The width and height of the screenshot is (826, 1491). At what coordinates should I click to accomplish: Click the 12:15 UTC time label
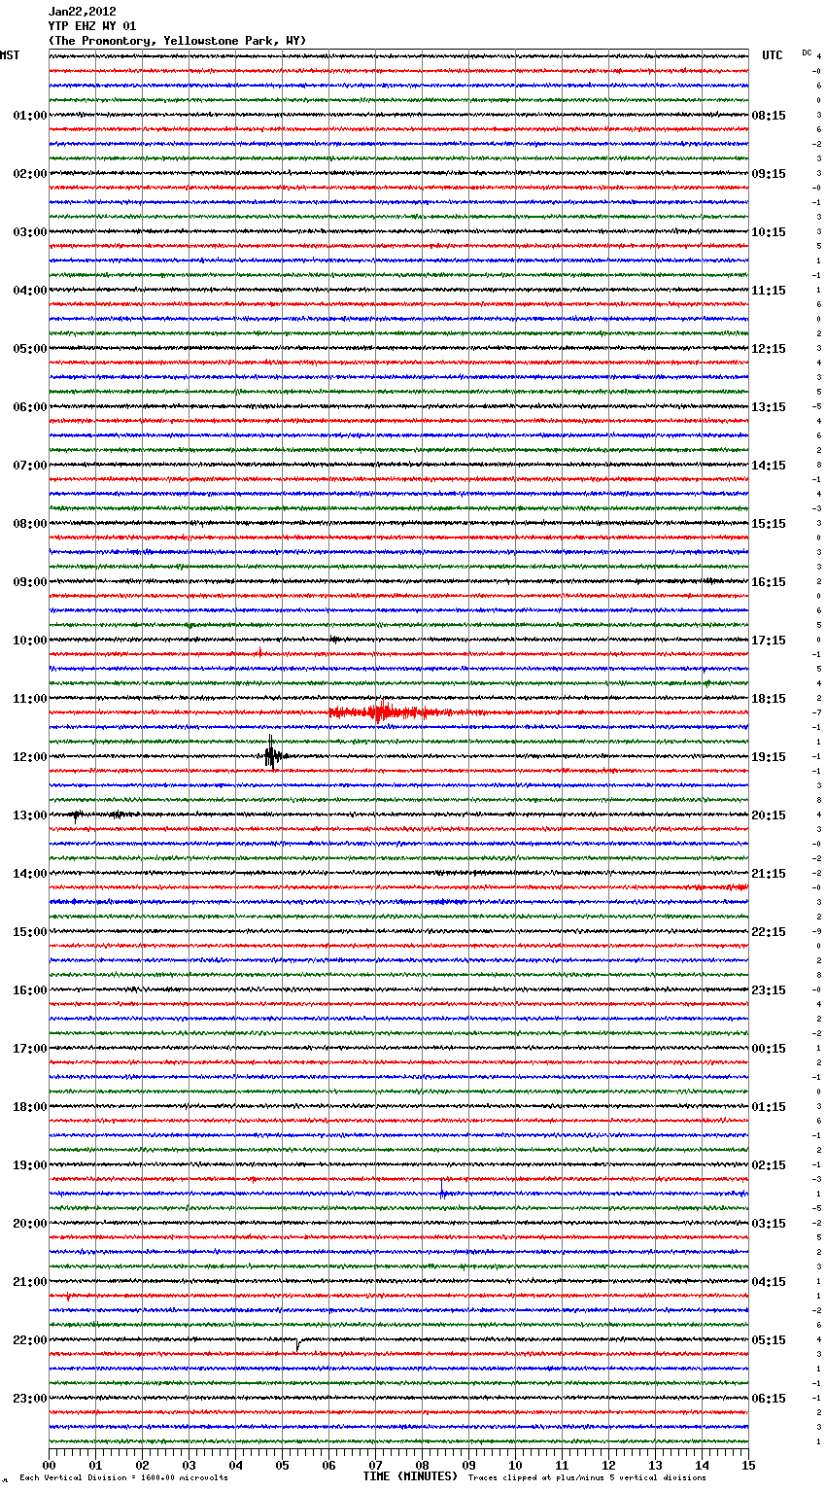pyautogui.click(x=769, y=349)
